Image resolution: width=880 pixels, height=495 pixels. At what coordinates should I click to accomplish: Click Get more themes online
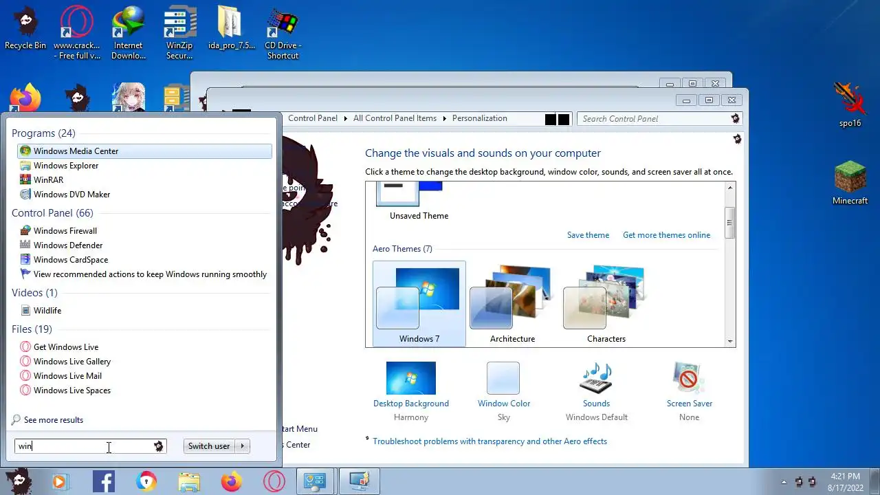pyautogui.click(x=666, y=234)
